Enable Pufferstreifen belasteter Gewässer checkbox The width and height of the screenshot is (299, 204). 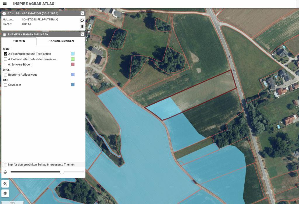[6, 59]
